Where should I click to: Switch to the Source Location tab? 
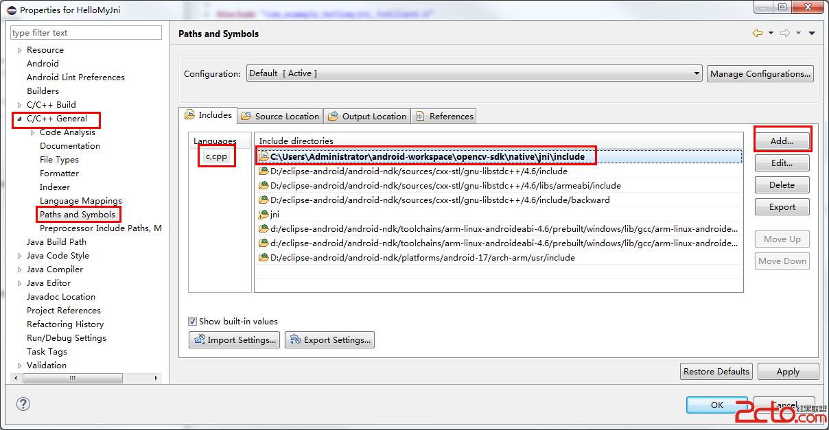(x=281, y=116)
